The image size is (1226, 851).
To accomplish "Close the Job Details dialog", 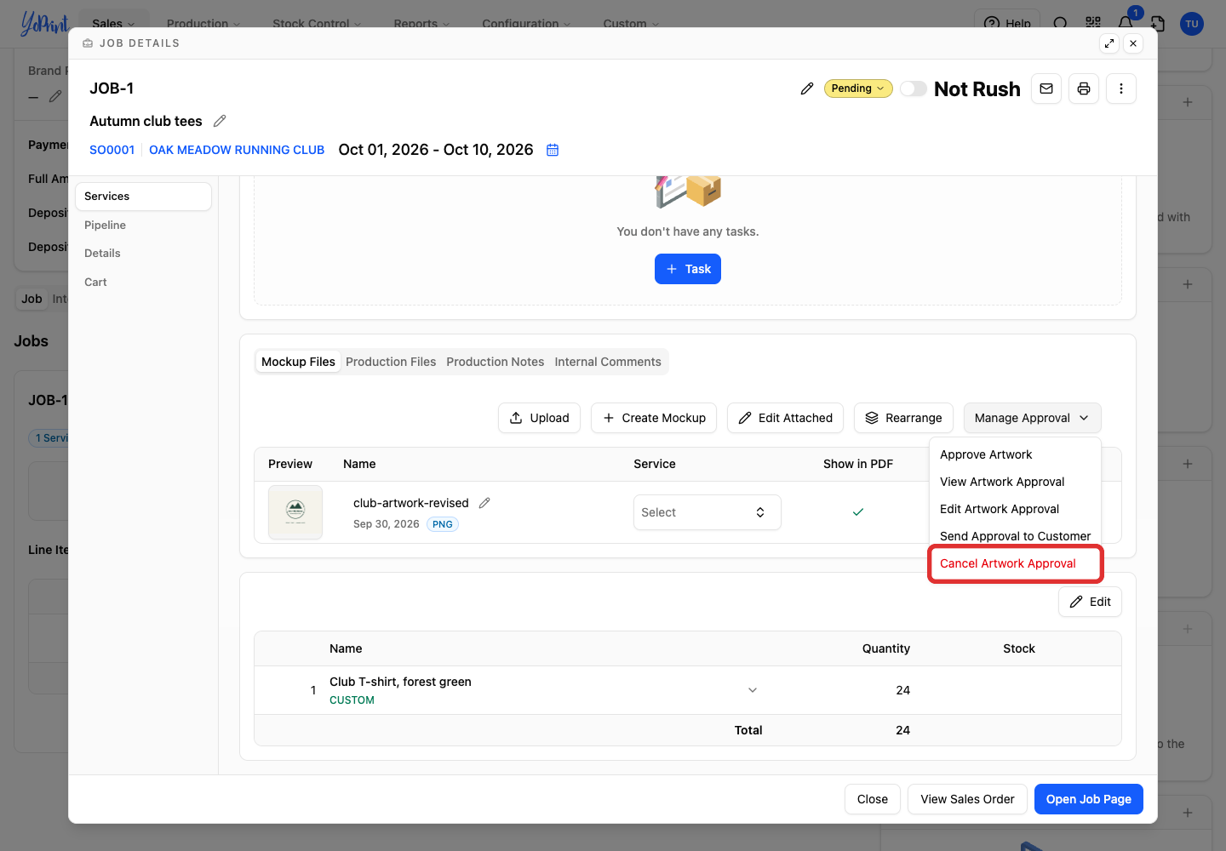I will click(1133, 43).
